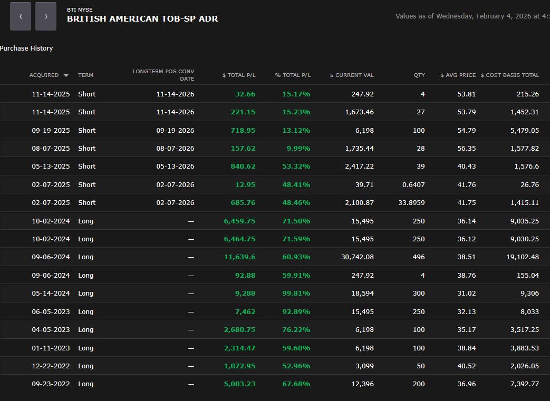Viewport: 550px width, 401px height.
Task: Select current value 30,742.08
Action: point(358,257)
